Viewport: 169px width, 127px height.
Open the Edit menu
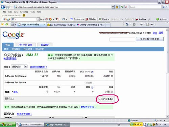coord(10,12)
